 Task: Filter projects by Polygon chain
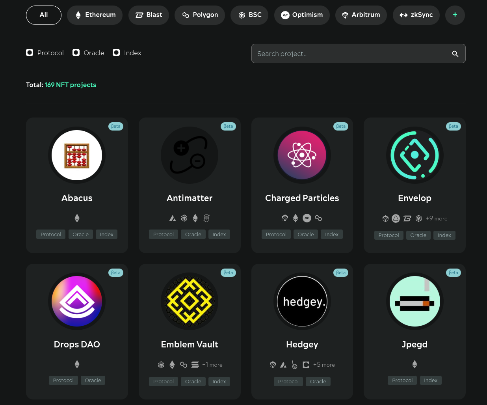[200, 15]
